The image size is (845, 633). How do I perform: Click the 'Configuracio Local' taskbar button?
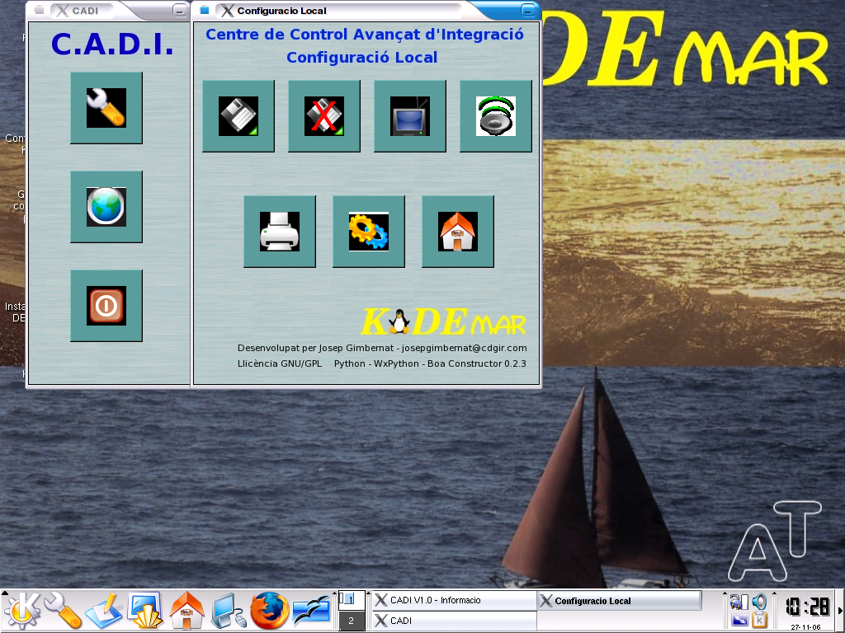coord(619,601)
